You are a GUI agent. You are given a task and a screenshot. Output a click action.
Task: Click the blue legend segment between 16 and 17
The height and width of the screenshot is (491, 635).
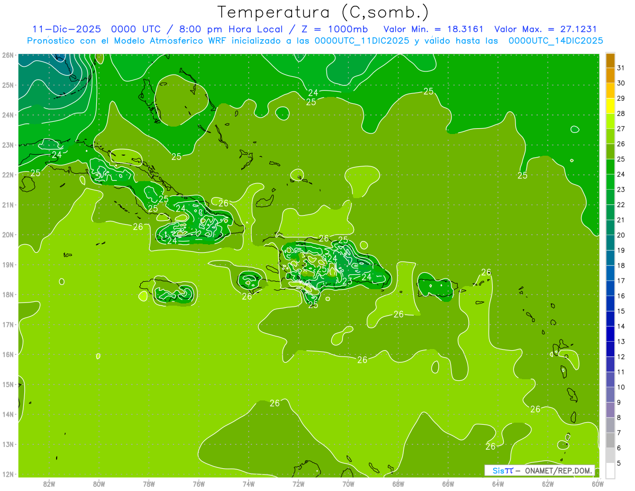click(610, 288)
